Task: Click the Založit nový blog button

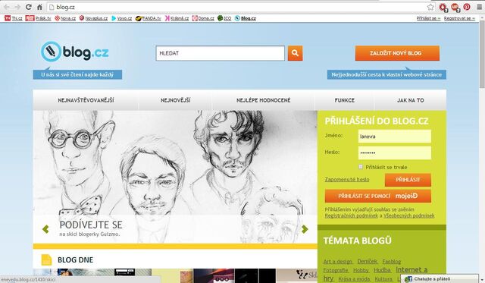Action: 397,53
